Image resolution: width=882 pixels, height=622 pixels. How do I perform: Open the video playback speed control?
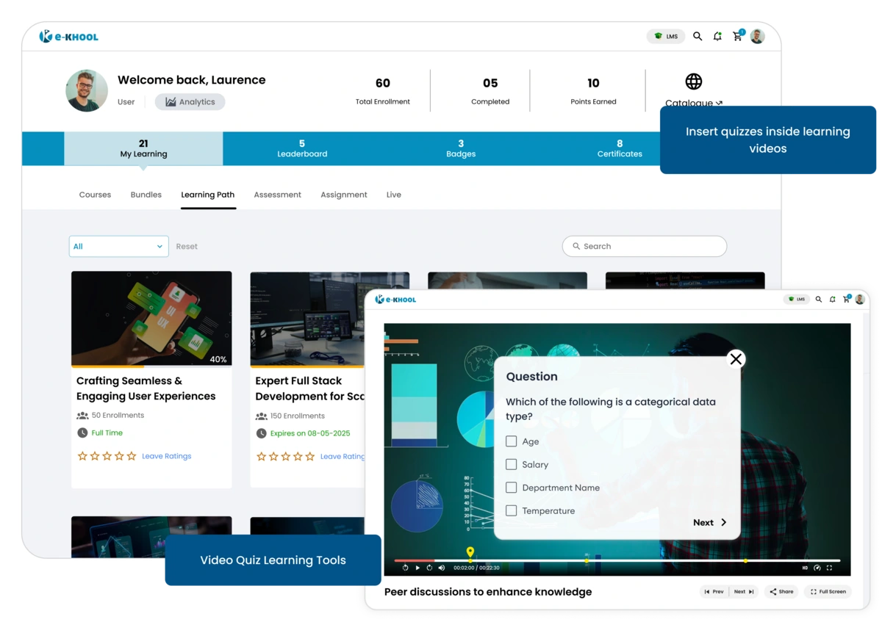point(817,568)
